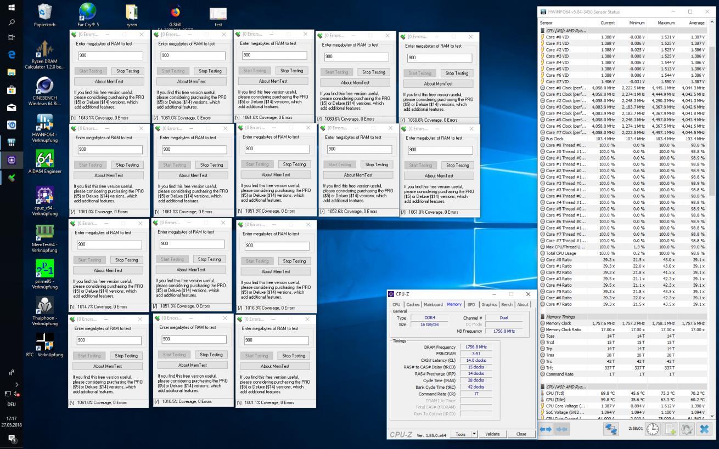Image resolution: width=719 pixels, height=449 pixels.
Task: Open Microsoft Store from the taskbar
Action: pos(12,90)
